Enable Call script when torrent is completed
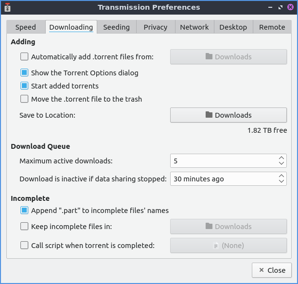The height and width of the screenshot is (284, 298). [x=24, y=246]
